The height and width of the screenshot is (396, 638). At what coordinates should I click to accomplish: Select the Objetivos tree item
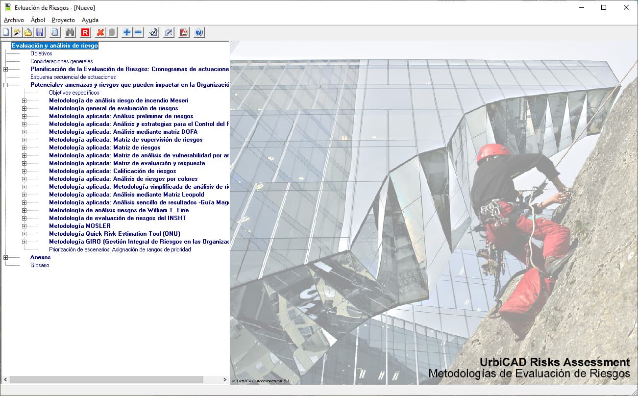(41, 53)
